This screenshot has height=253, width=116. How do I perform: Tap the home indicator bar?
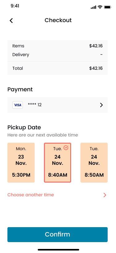tap(58, 250)
